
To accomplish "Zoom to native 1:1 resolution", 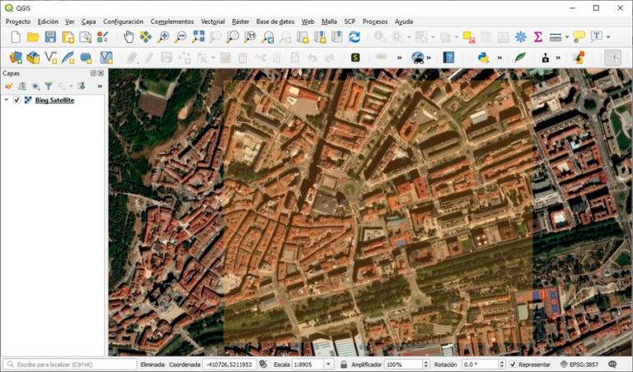I will [x=250, y=37].
